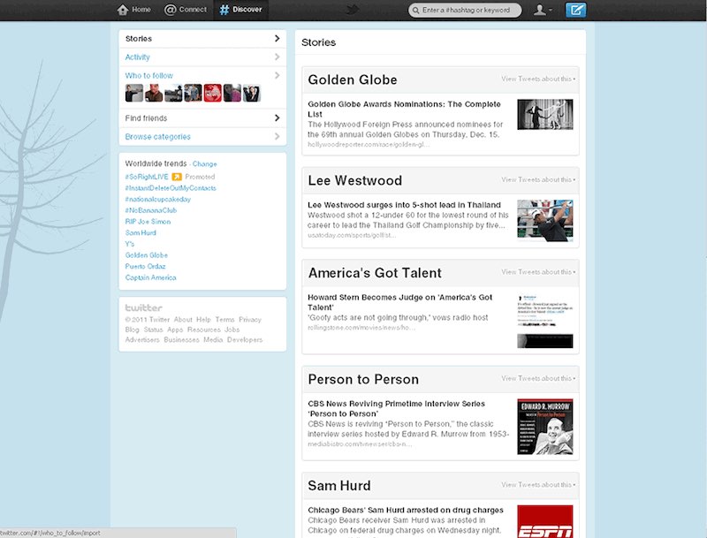Open Lee Westwood golf thumbnail image
The width and height of the screenshot is (707, 538).
(x=545, y=221)
